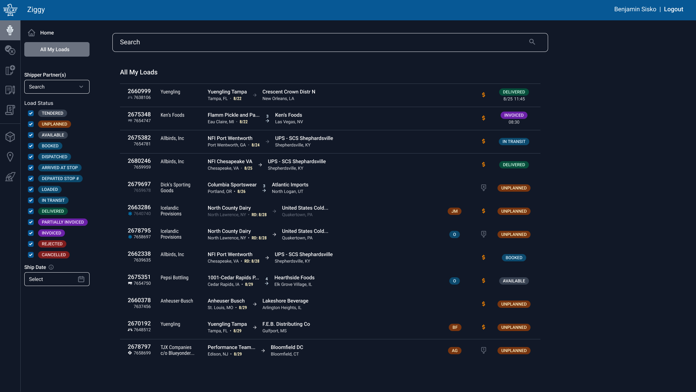Click the add-document sidebar icon
This screenshot has width=696, height=392.
10,70
